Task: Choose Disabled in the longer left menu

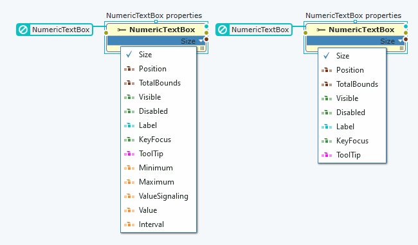Action: pyautogui.click(x=159, y=111)
